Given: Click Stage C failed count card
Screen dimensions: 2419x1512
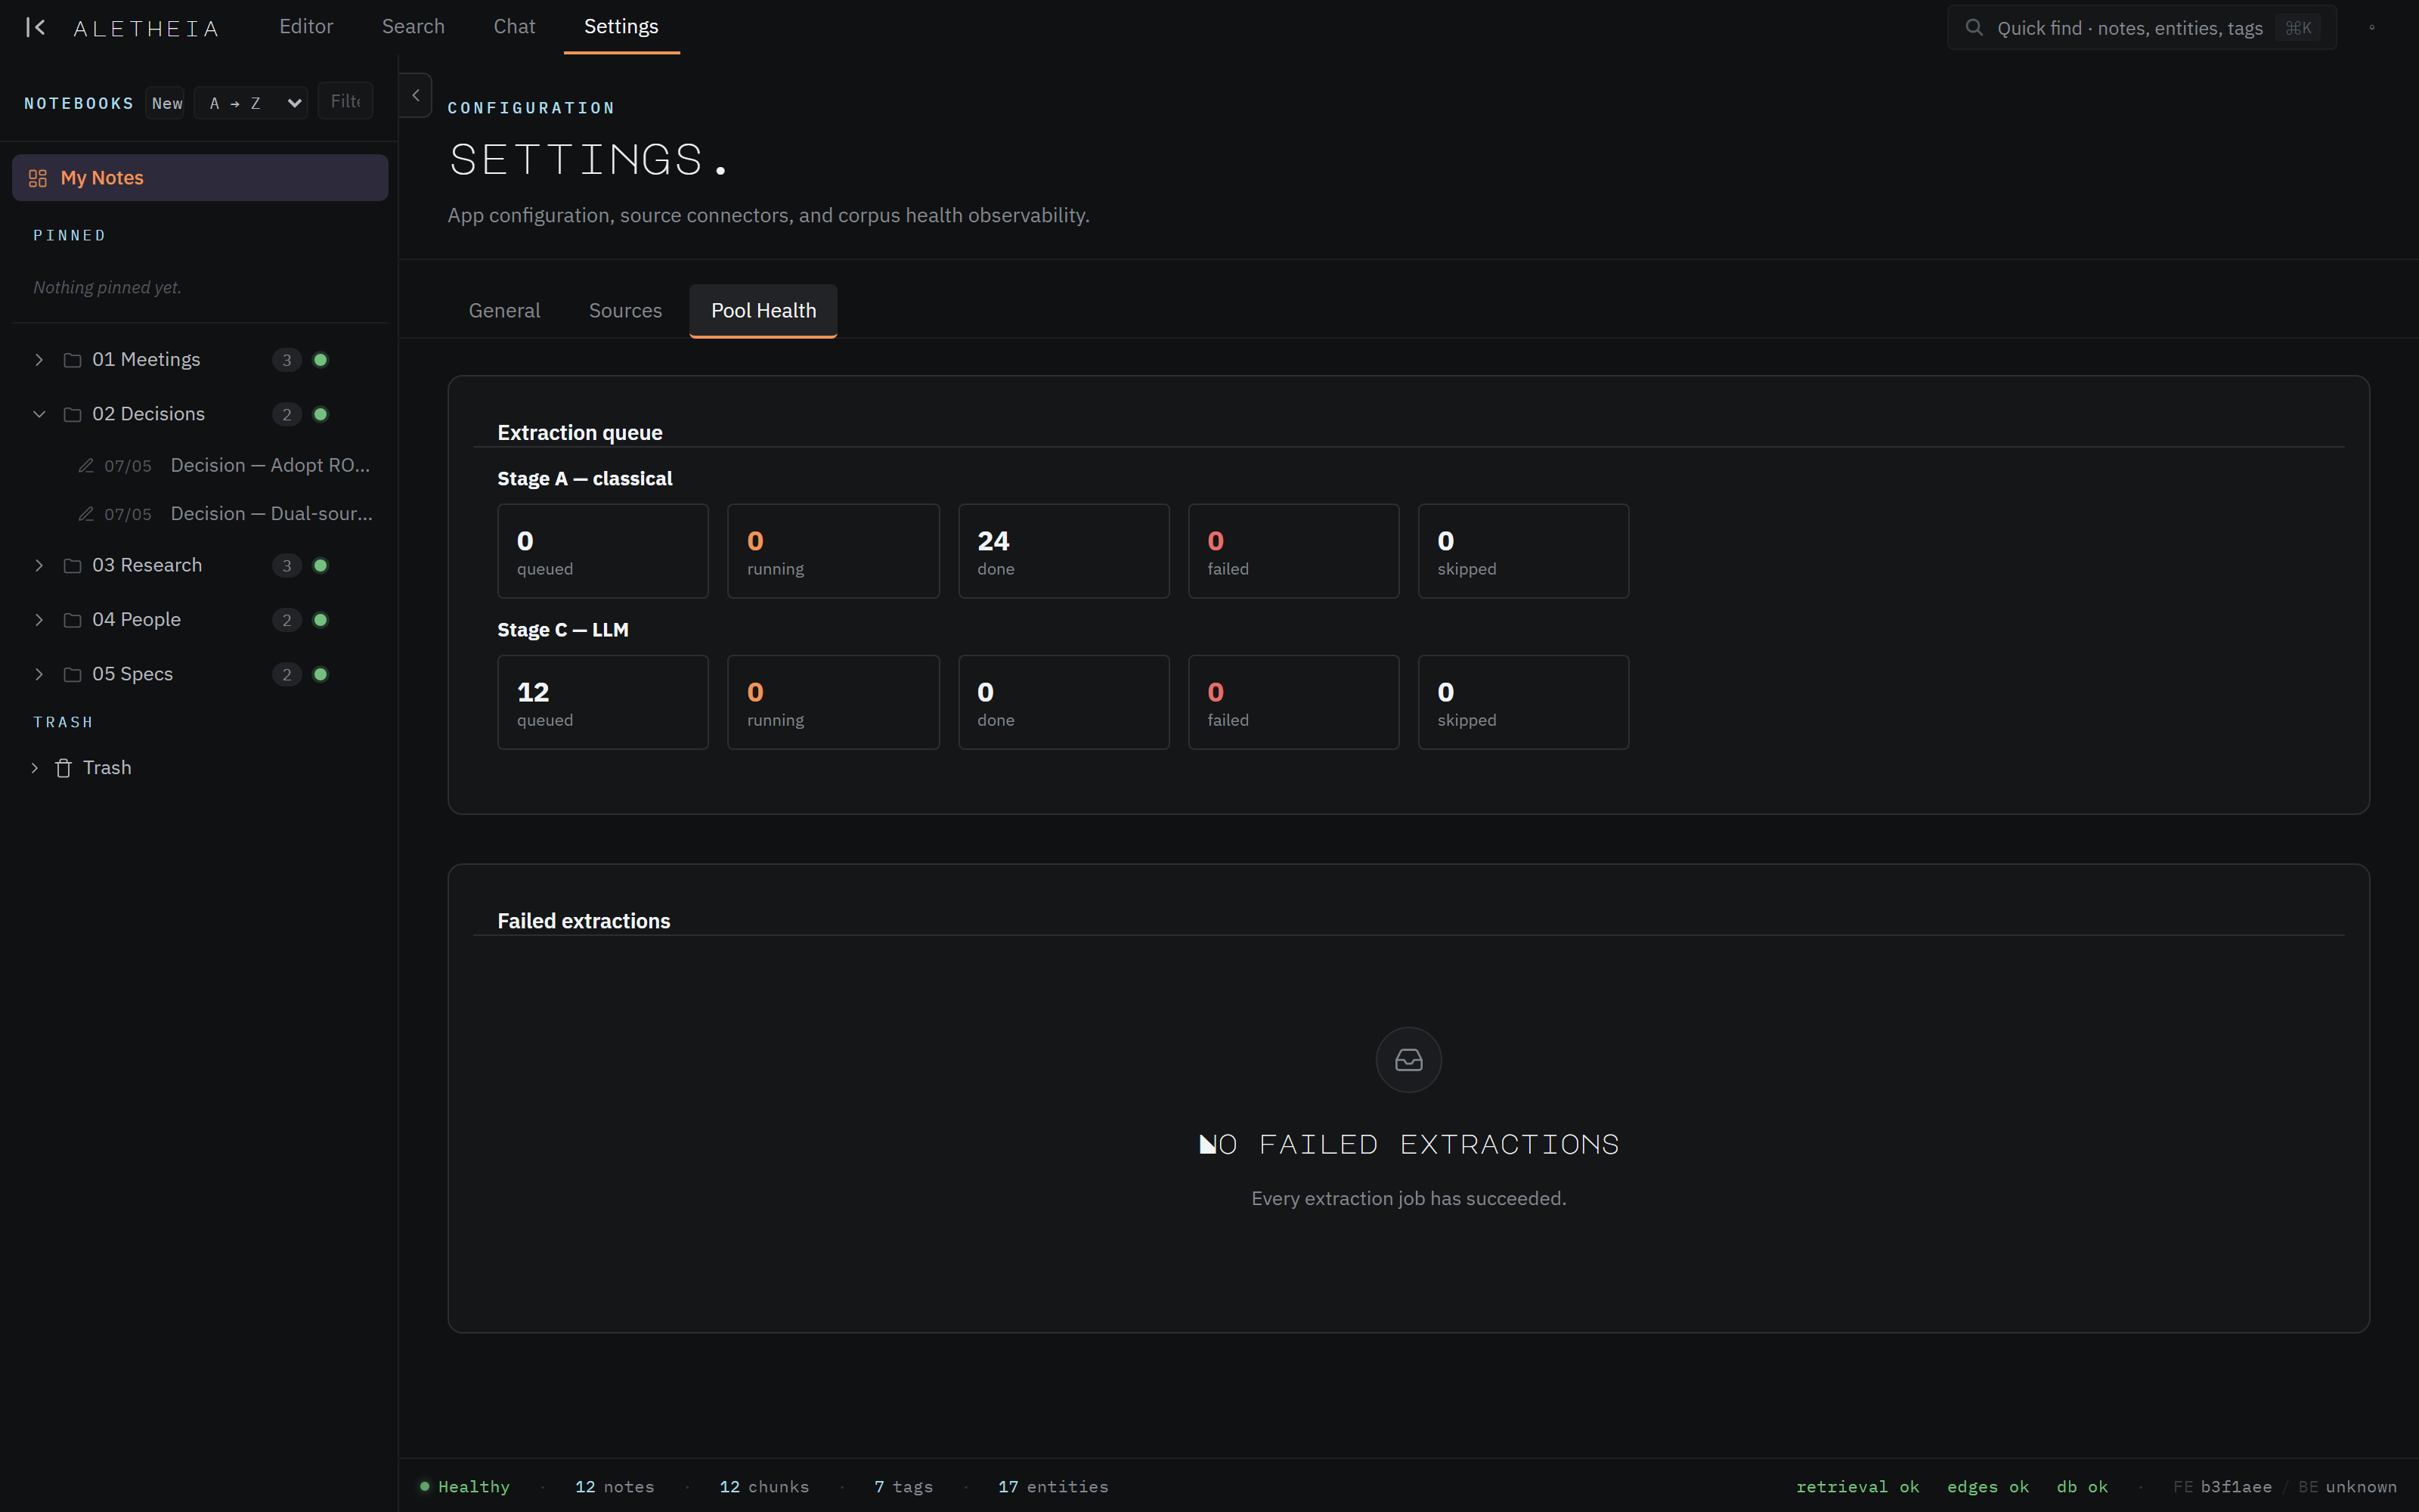Looking at the screenshot, I should 1293,702.
